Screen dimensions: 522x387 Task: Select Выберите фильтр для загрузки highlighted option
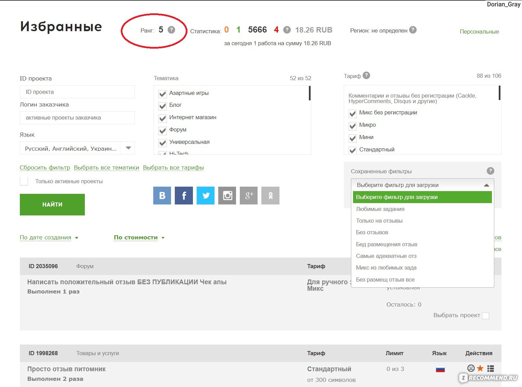422,197
